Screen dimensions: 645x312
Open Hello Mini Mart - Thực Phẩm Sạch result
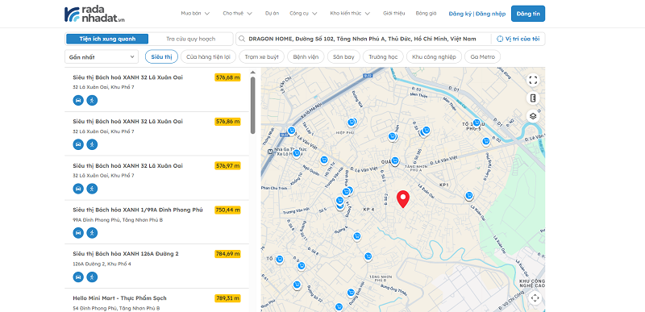point(119,298)
